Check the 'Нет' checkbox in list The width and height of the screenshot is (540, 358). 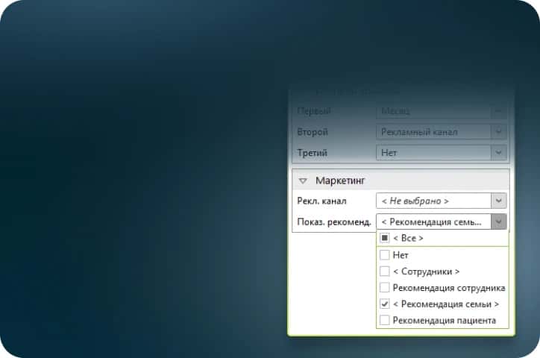(385, 255)
